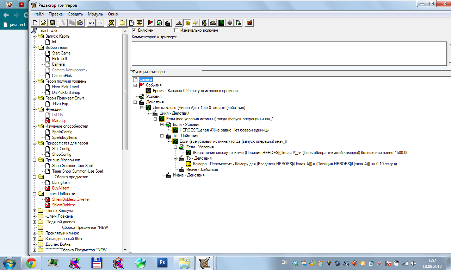Add a new action with the clapperboard icon
This screenshot has width=451, height=270.
(x=168, y=23)
